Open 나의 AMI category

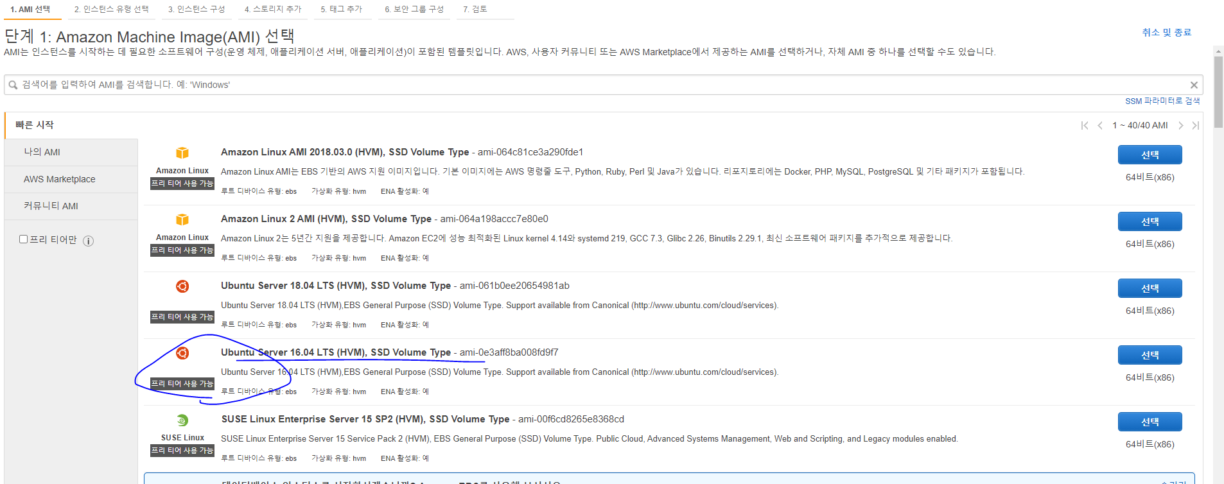click(x=42, y=152)
